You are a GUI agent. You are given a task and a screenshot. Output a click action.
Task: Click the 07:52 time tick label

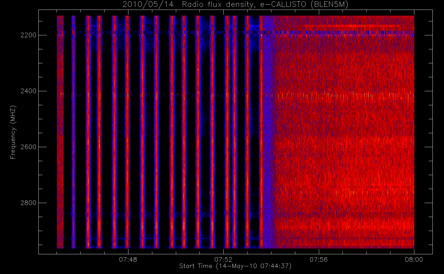[223, 259]
